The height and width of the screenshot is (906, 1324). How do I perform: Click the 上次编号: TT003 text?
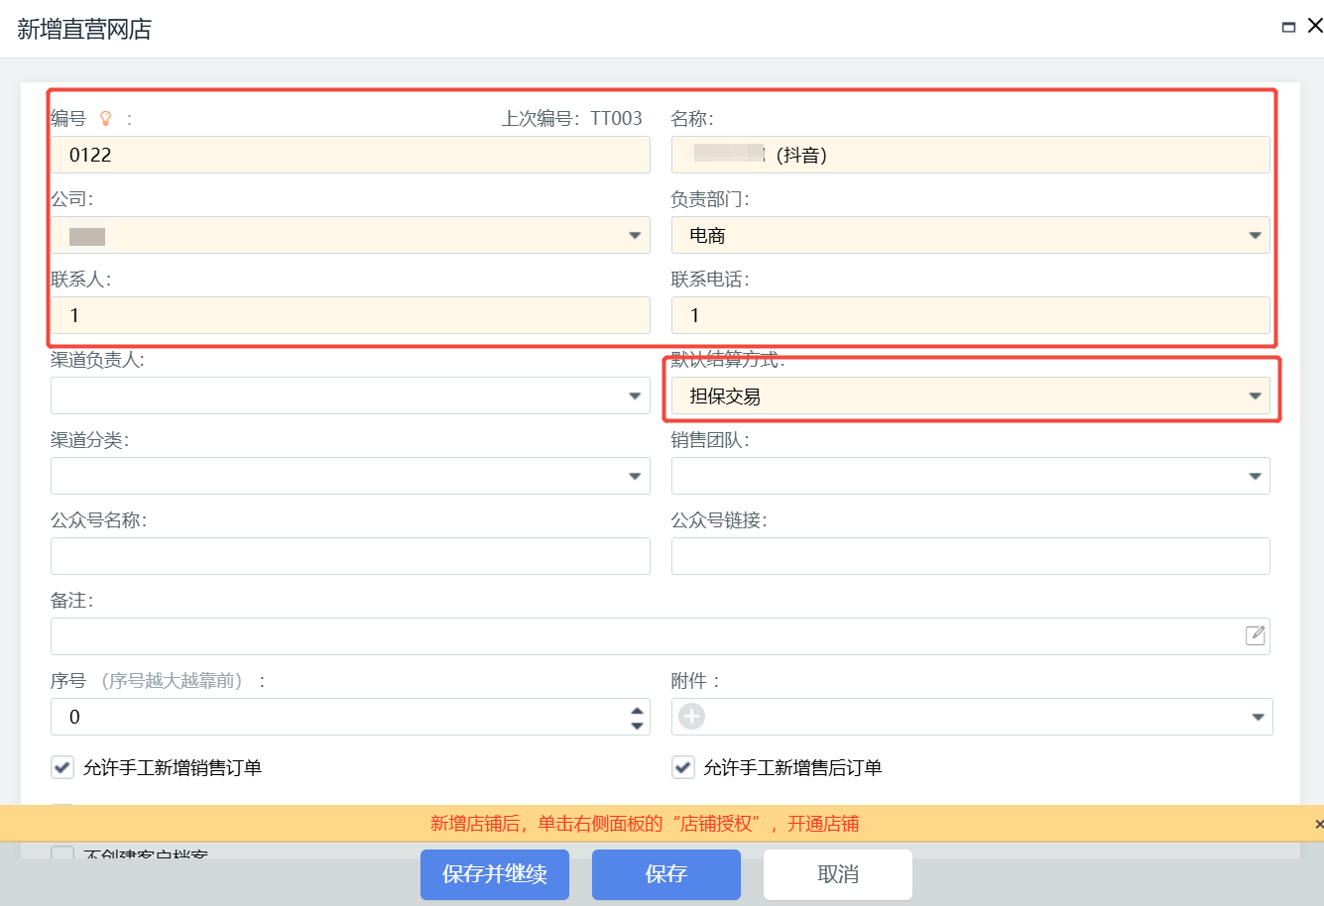[x=572, y=119]
